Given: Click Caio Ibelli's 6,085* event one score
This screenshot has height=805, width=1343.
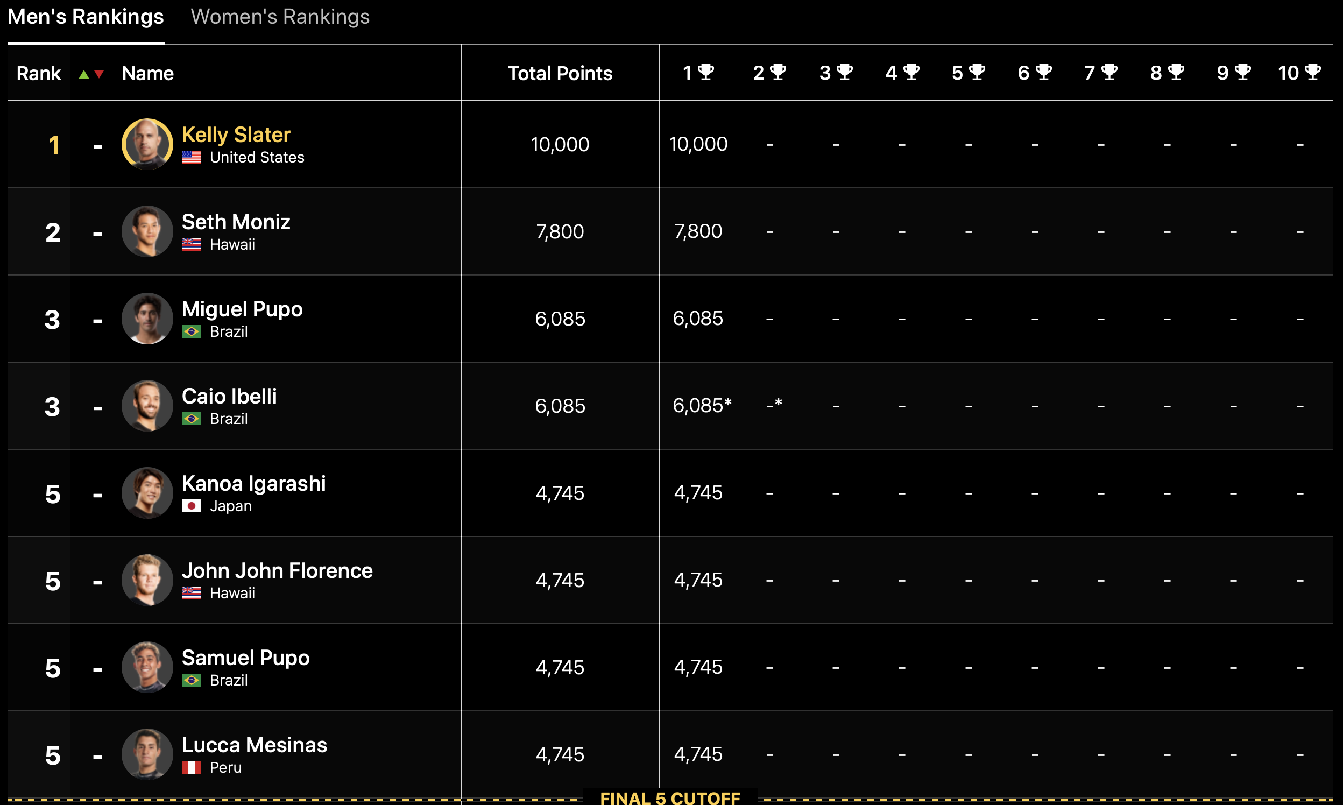Looking at the screenshot, I should tap(702, 406).
